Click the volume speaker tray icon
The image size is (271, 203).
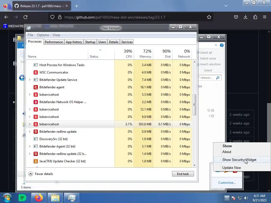[246, 198]
